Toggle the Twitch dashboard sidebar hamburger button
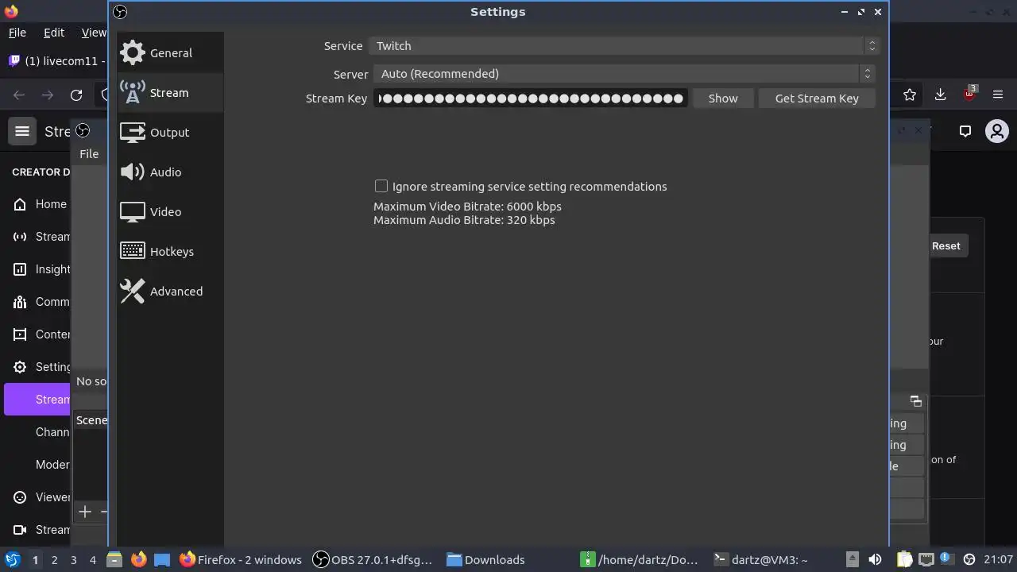The height and width of the screenshot is (572, 1017). pos(22,131)
